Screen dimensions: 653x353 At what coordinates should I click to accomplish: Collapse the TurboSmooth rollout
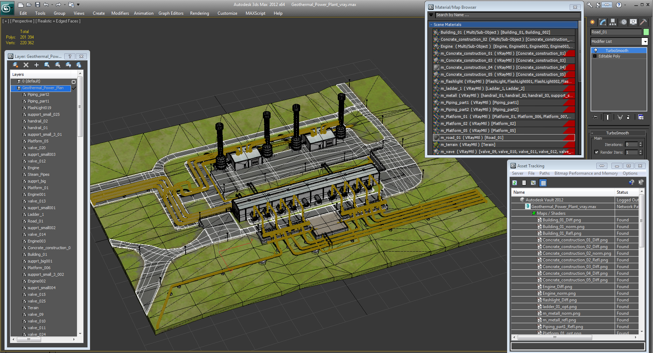pos(592,133)
